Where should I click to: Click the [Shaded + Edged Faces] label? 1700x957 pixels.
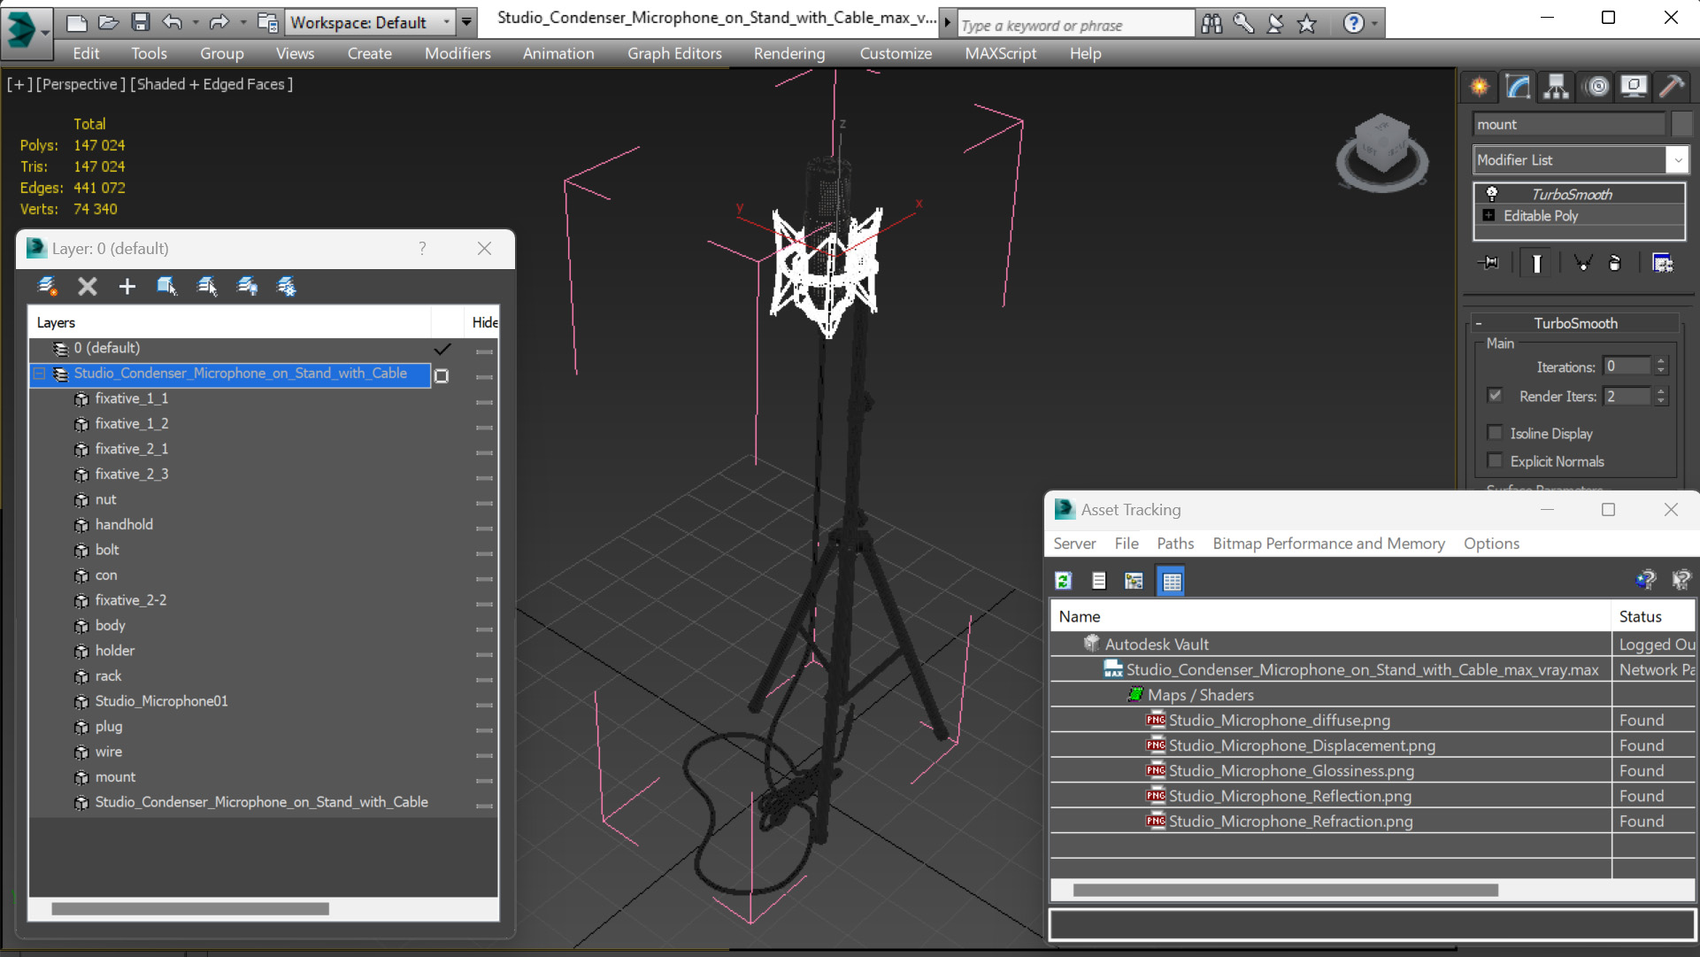point(212,84)
